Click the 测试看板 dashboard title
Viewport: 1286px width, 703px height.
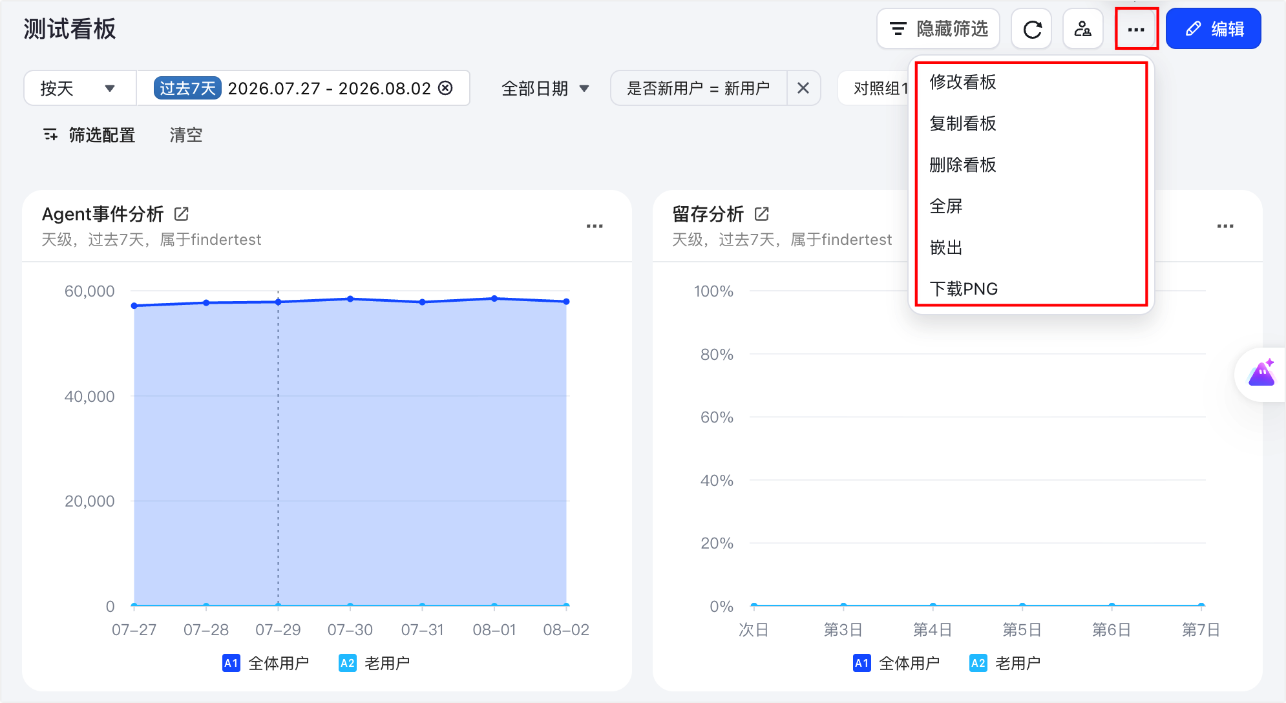coord(70,29)
